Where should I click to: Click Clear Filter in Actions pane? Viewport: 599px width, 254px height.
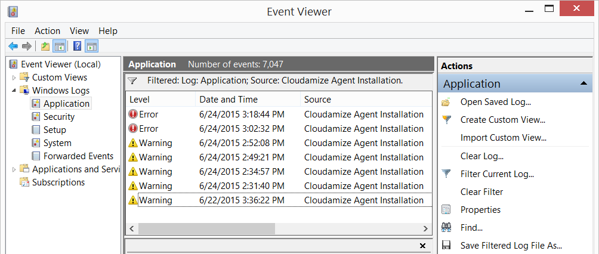481,192
